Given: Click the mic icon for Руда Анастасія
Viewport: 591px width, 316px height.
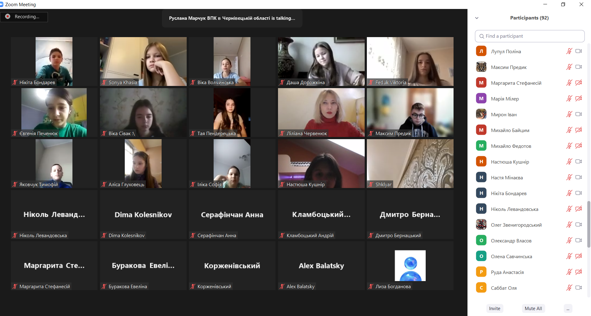Looking at the screenshot, I should click(569, 272).
